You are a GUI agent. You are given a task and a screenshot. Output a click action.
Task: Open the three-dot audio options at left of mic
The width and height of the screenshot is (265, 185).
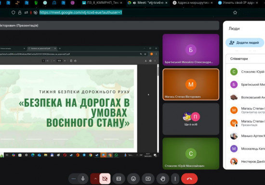(x=73, y=179)
